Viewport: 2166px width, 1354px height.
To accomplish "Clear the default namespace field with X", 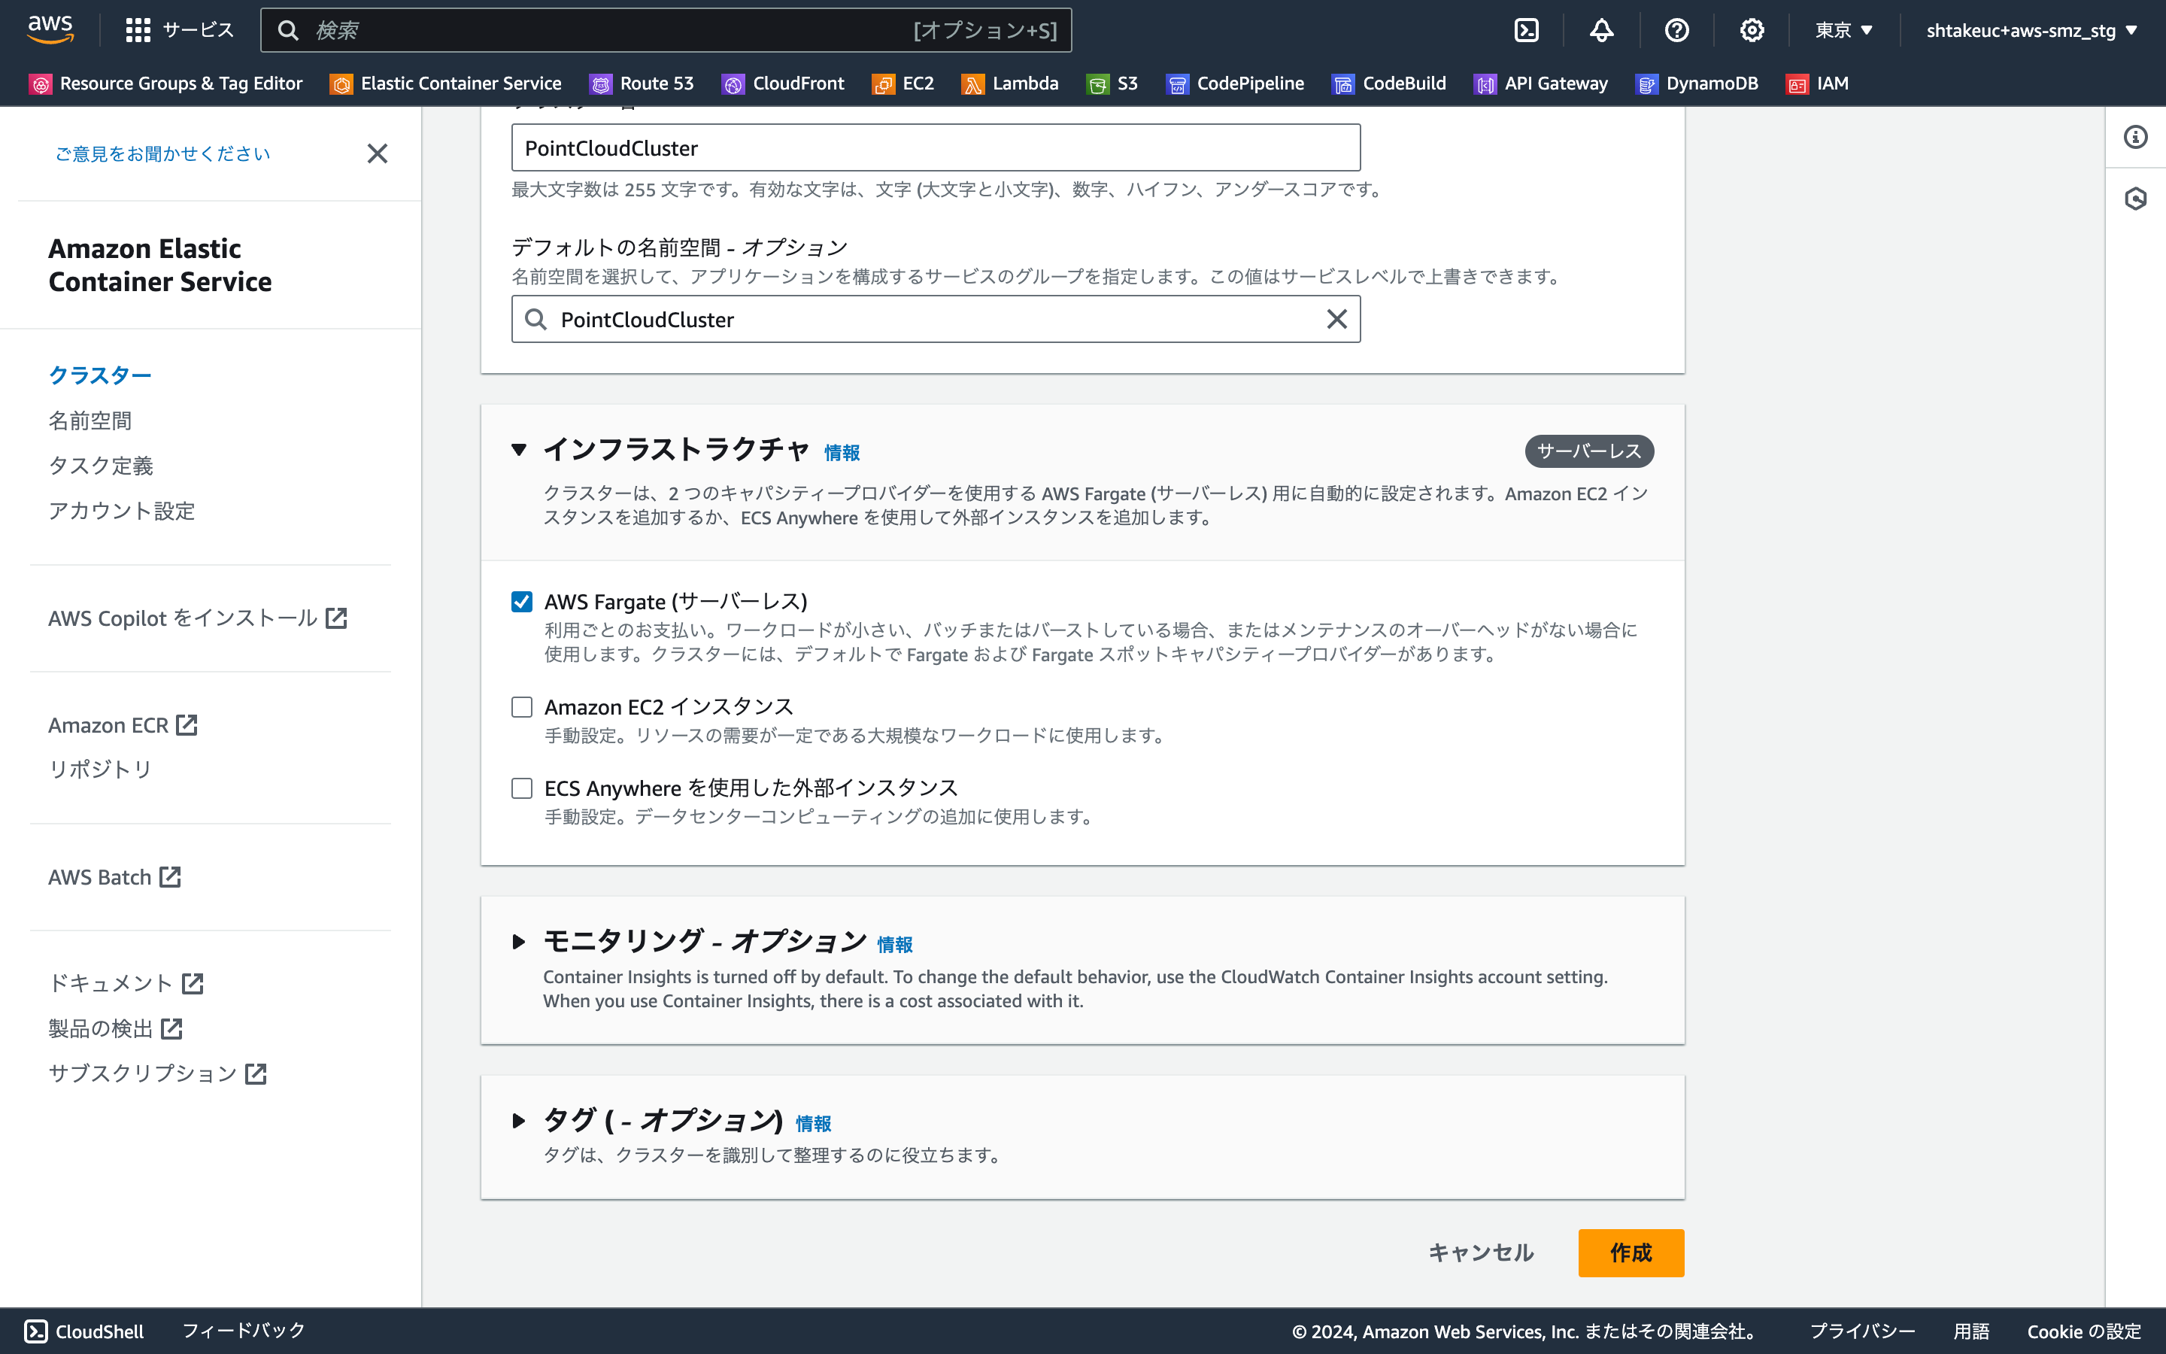I will tap(1336, 319).
